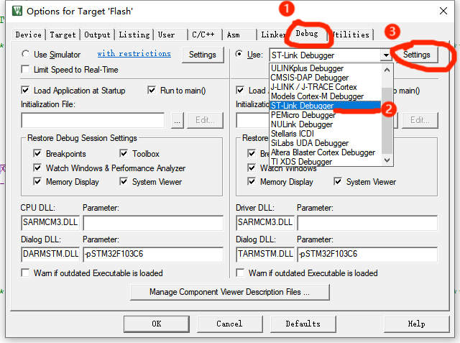Toggle simulator Warn if outdated Executable

[x=26, y=273]
